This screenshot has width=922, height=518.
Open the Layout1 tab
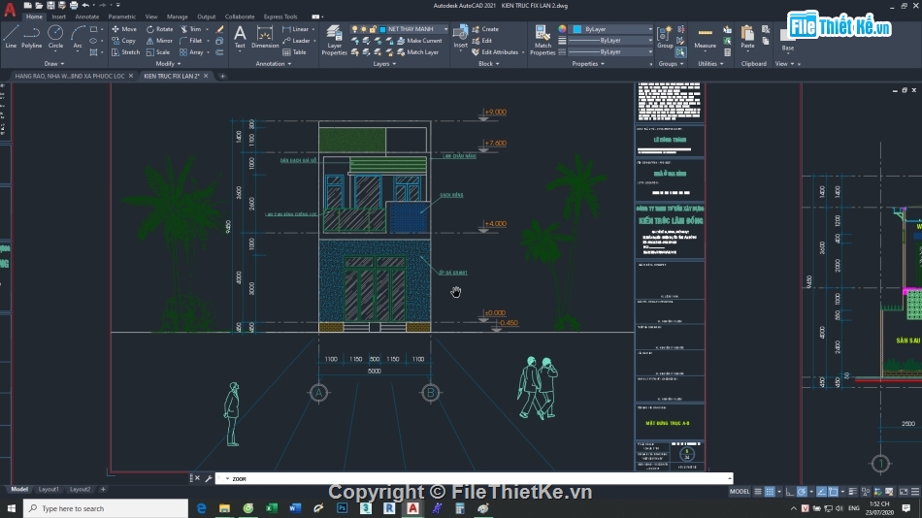(x=49, y=489)
